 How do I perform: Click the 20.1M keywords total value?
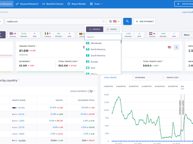coord(83,114)
